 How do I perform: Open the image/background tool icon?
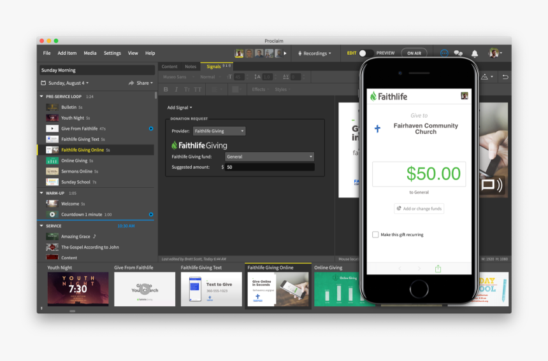(487, 77)
